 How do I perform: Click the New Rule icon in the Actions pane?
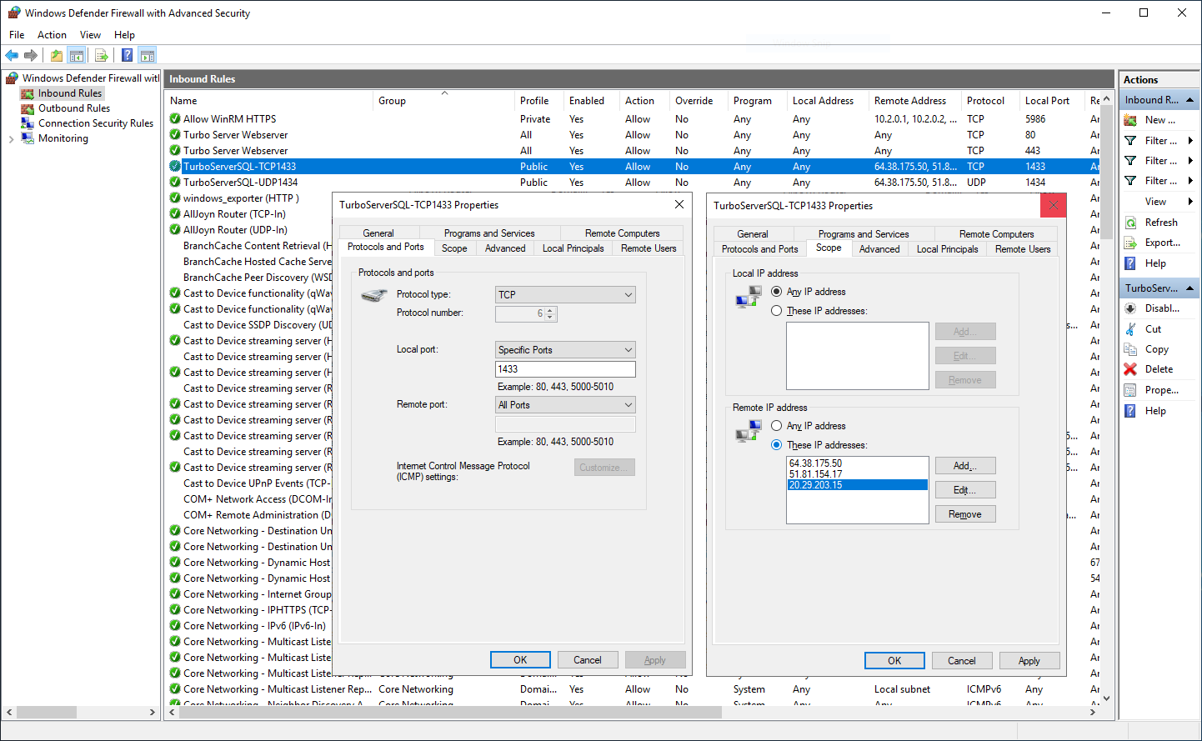click(x=1131, y=119)
